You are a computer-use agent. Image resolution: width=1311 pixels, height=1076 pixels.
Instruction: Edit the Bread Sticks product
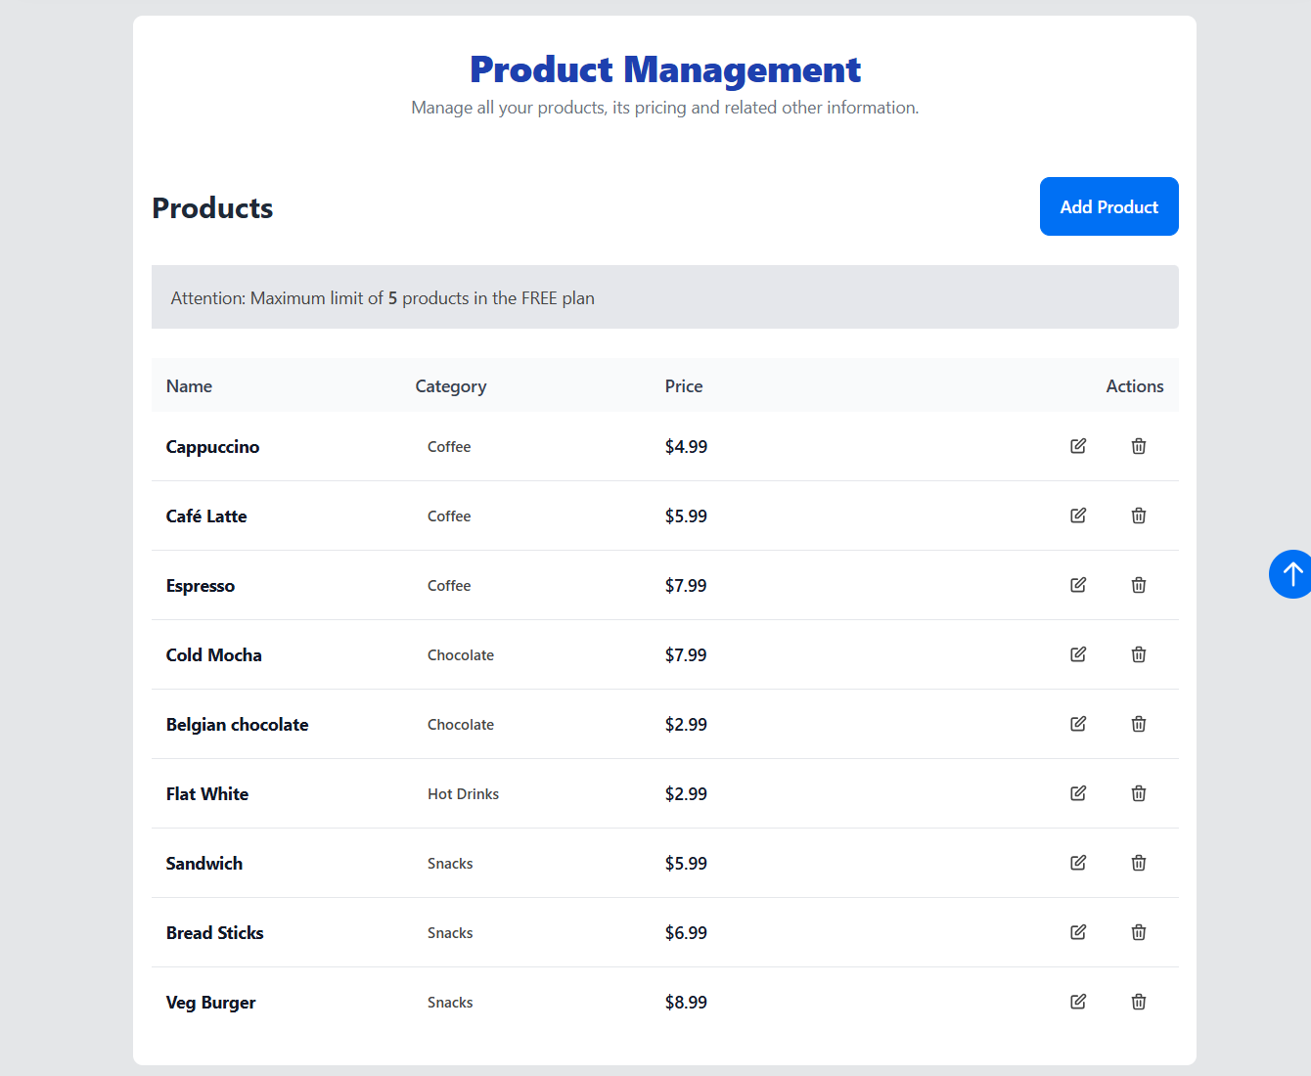1078,932
